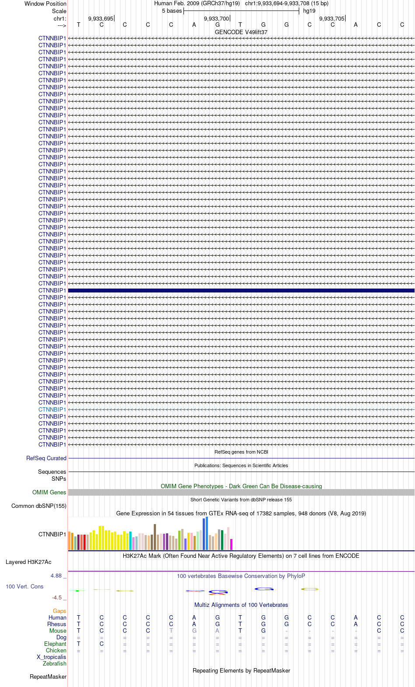Open Multiz Alignments of 100 Vertebrates title
415x687 pixels.
(x=241, y=605)
